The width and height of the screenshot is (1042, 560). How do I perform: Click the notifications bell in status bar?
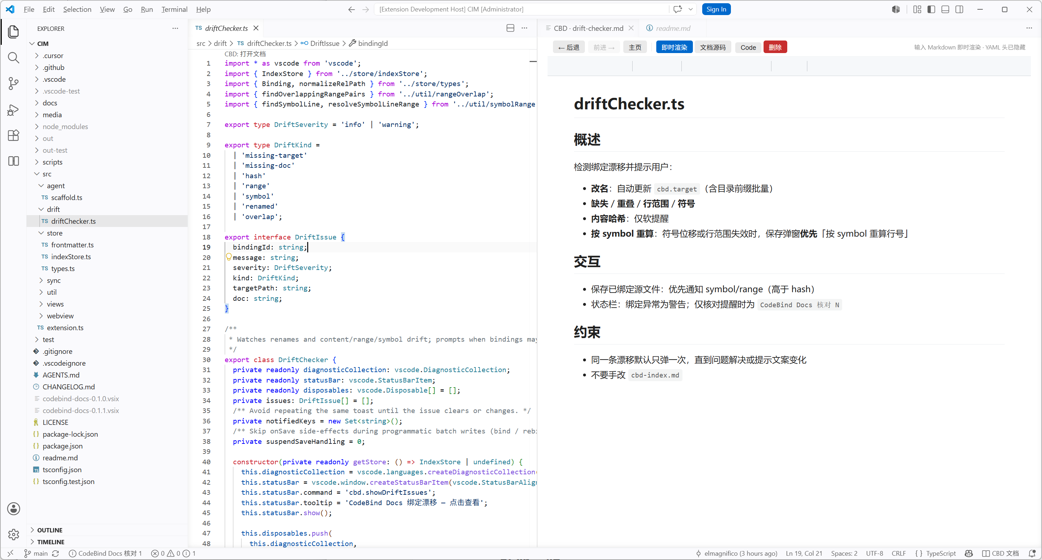pyautogui.click(x=1032, y=554)
